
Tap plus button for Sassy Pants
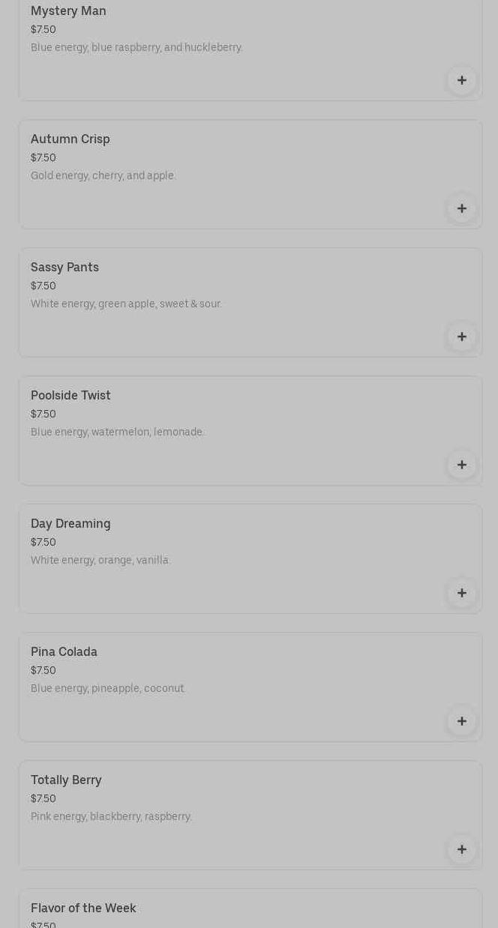pyautogui.click(x=461, y=337)
